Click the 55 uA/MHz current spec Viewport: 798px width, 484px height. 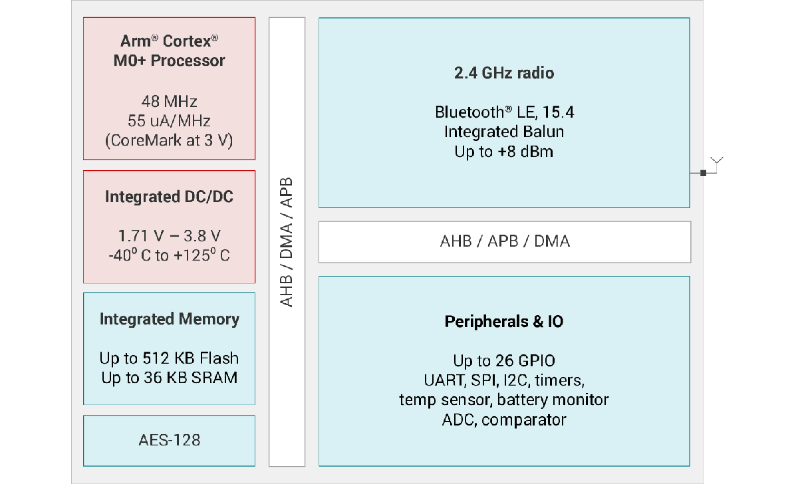(169, 121)
